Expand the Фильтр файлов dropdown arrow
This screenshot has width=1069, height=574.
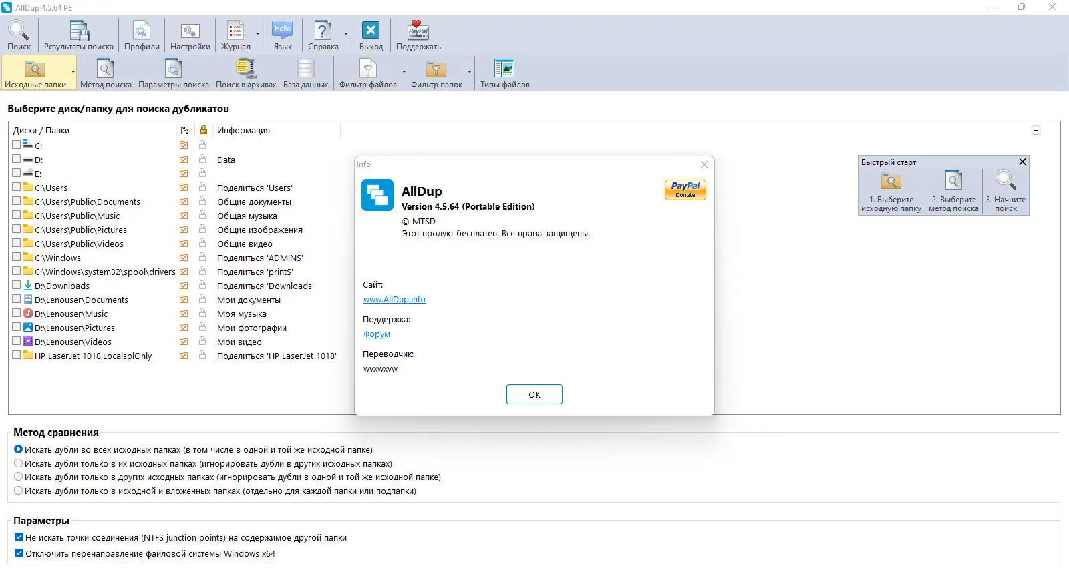point(404,72)
